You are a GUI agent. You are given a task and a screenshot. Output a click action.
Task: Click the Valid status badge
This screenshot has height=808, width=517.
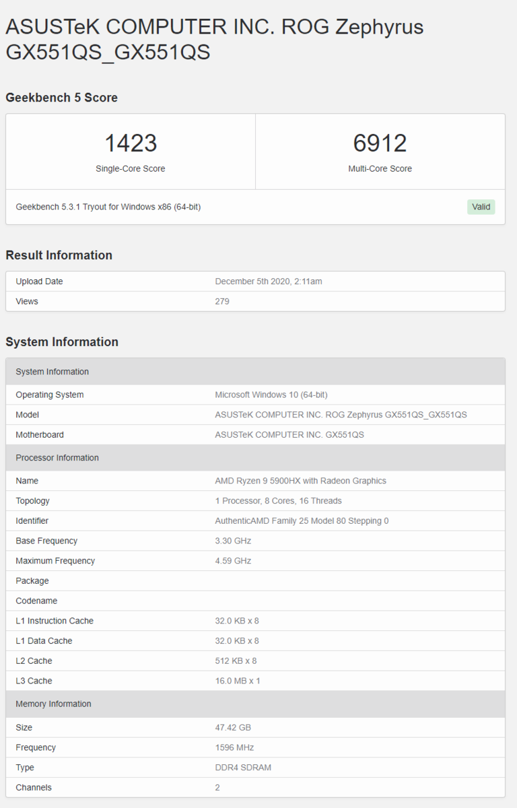pyautogui.click(x=481, y=207)
